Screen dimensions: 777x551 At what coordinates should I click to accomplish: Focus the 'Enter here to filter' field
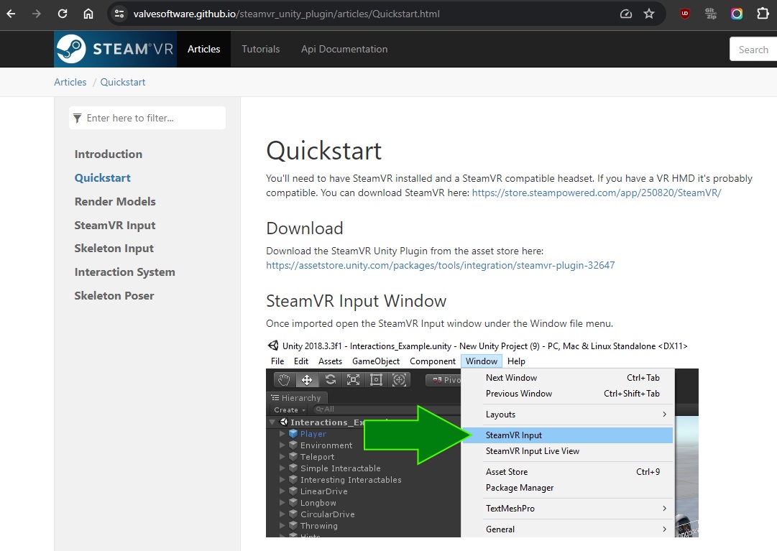point(151,118)
